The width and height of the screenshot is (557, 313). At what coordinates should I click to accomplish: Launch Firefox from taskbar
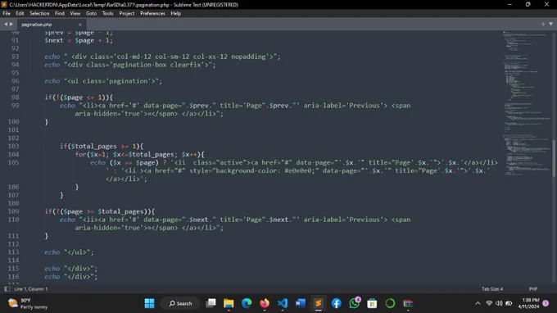tap(265, 303)
